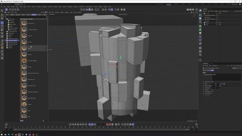Open the Window menu in main menu bar
Viewport: 242px width, 136px height.
[105, 7]
